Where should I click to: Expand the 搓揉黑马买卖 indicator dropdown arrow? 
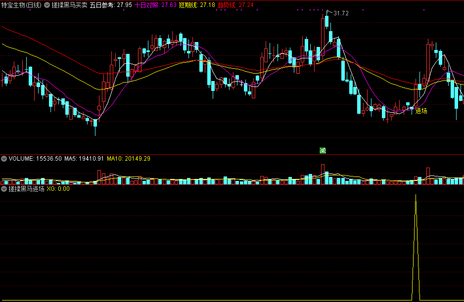point(47,5)
